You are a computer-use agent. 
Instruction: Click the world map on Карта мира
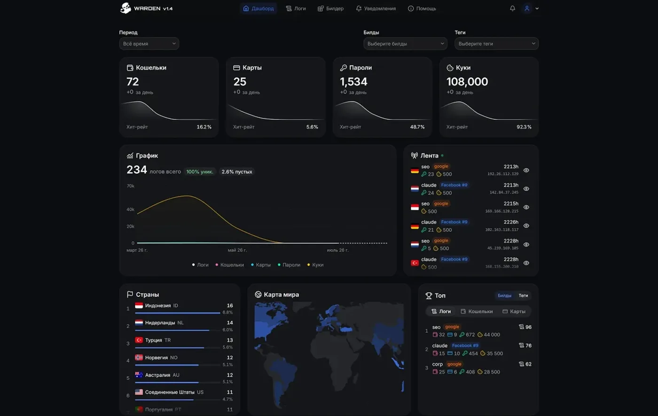point(329,355)
